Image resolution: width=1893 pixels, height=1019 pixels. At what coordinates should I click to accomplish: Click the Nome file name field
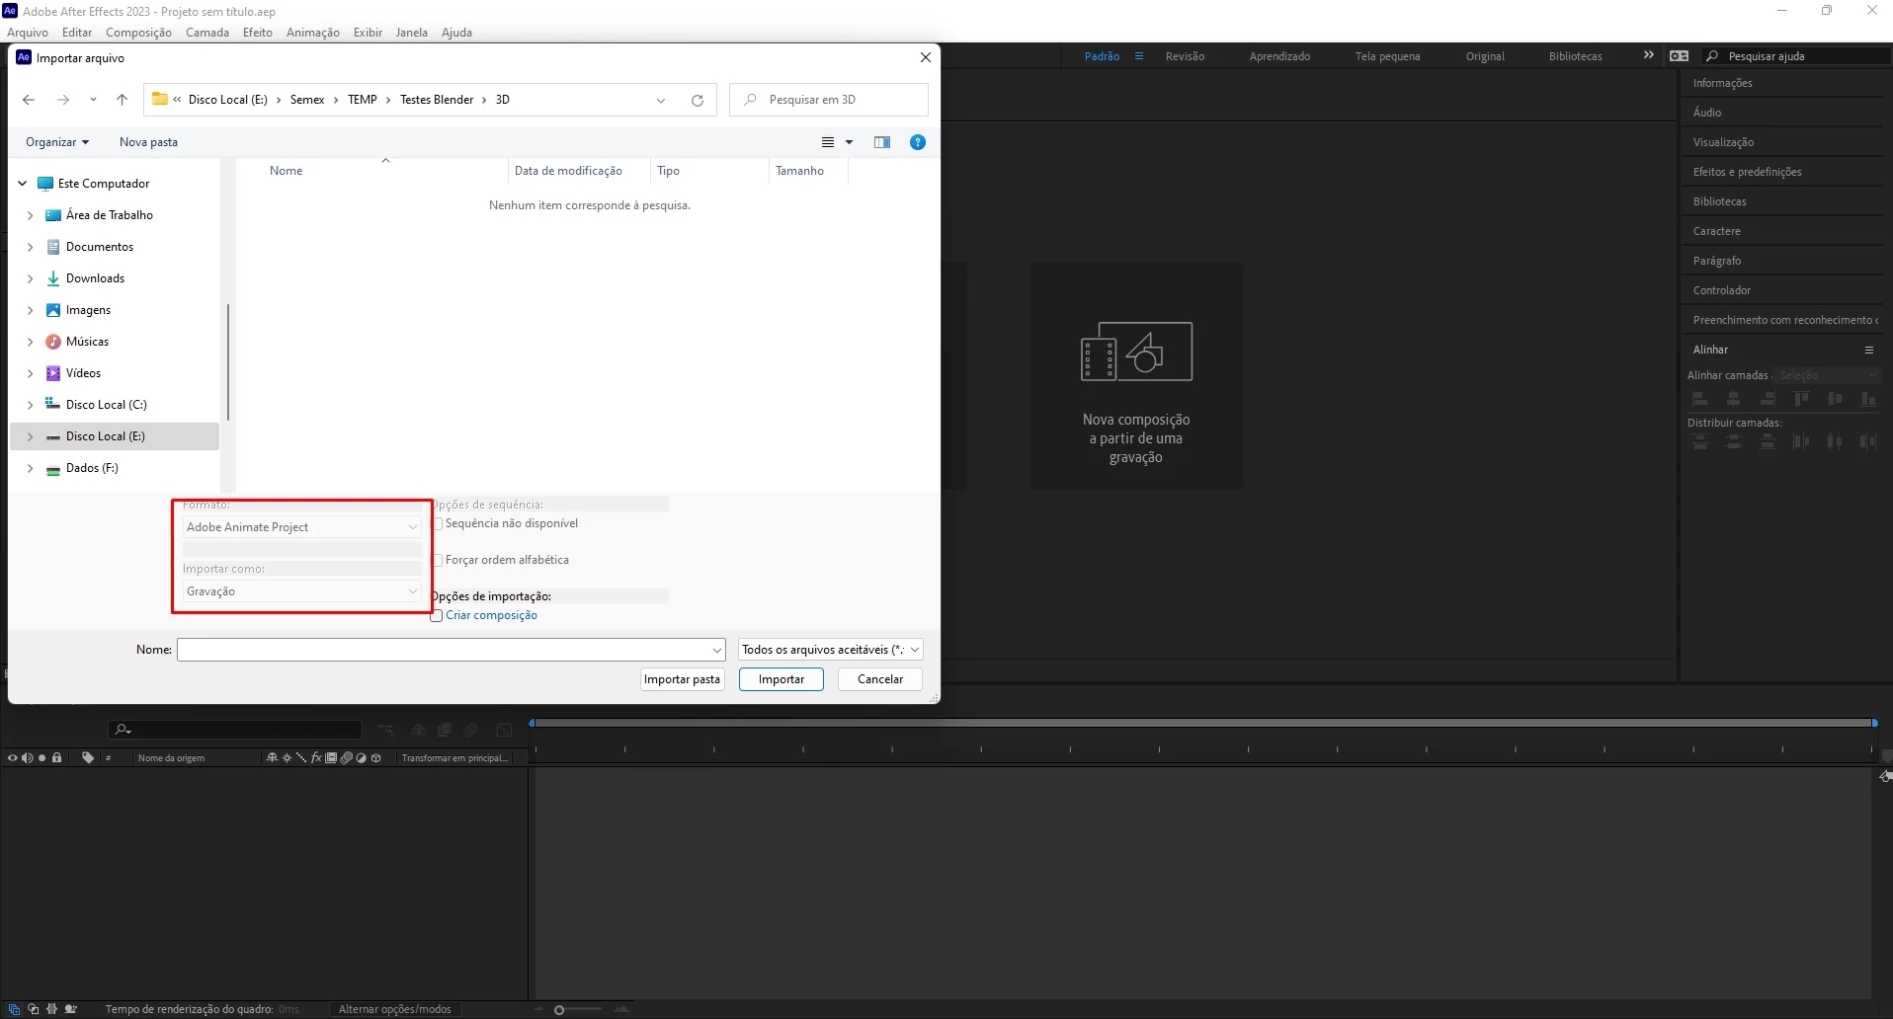tap(452, 650)
